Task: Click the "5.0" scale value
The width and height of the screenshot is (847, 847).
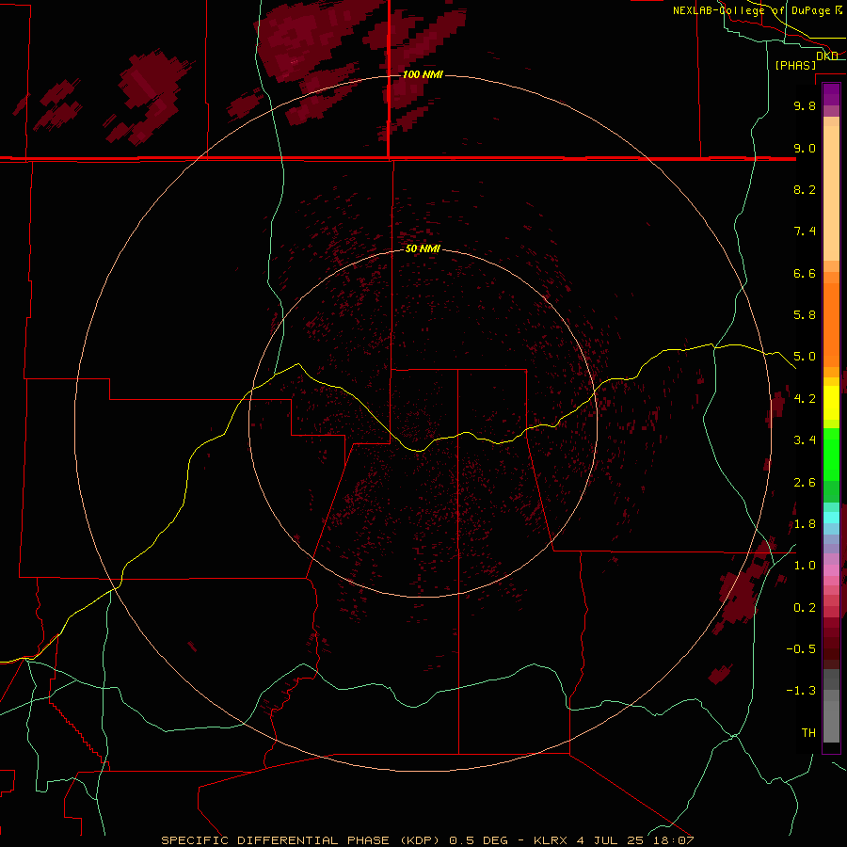Action: coord(805,357)
